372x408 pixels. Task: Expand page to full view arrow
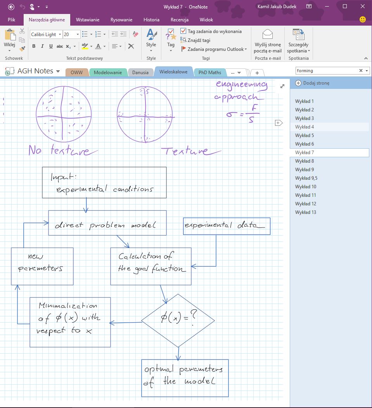pyautogui.click(x=282, y=86)
